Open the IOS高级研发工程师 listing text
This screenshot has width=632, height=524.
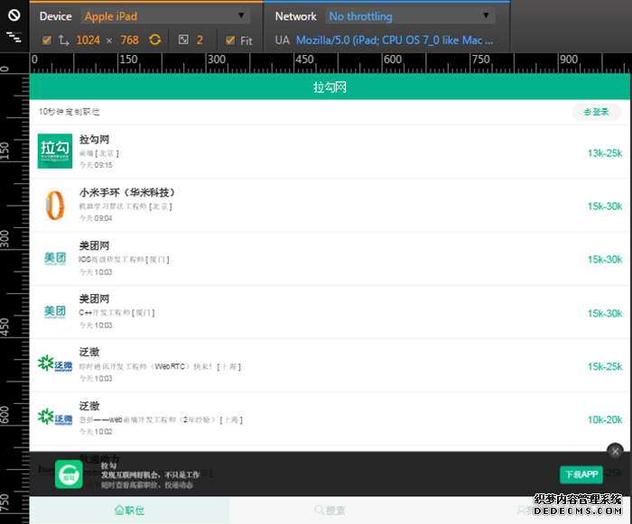pos(124,260)
